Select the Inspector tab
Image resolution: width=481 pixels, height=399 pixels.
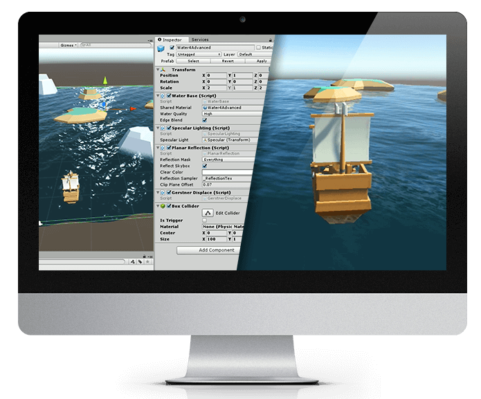(x=171, y=39)
